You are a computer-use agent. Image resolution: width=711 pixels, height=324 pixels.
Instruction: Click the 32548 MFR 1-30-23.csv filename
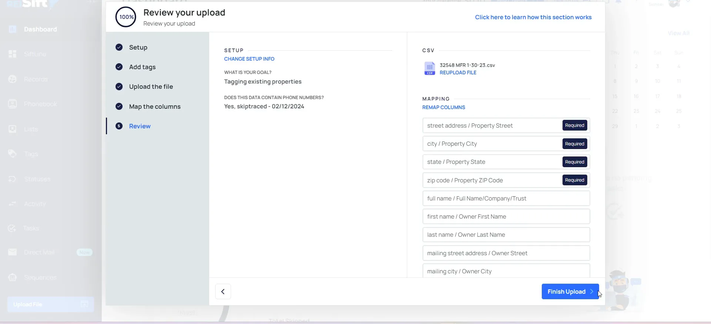pos(467,65)
